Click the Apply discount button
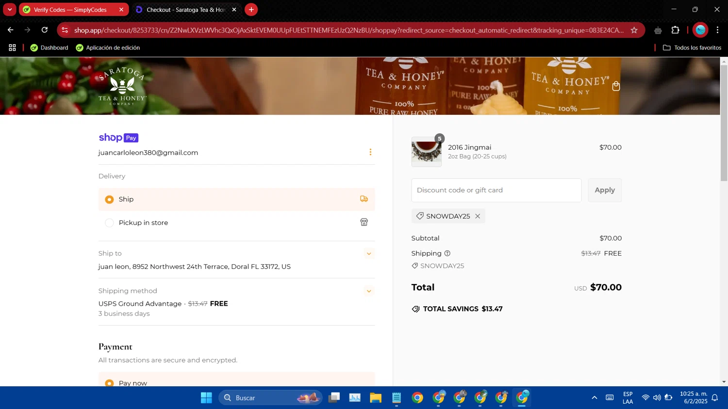The image size is (728, 409). pyautogui.click(x=605, y=190)
